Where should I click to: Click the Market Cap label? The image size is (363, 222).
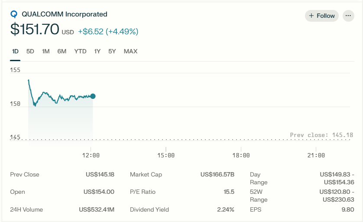[x=146, y=174]
